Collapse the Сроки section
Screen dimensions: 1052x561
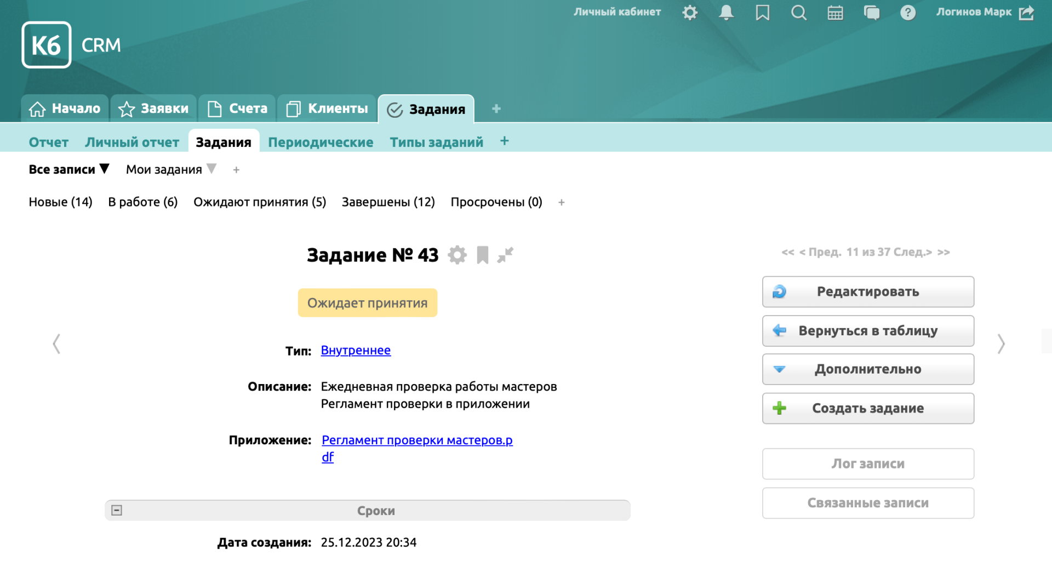(117, 511)
